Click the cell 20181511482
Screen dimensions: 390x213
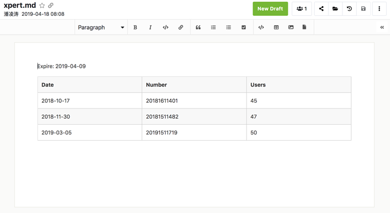point(194,116)
